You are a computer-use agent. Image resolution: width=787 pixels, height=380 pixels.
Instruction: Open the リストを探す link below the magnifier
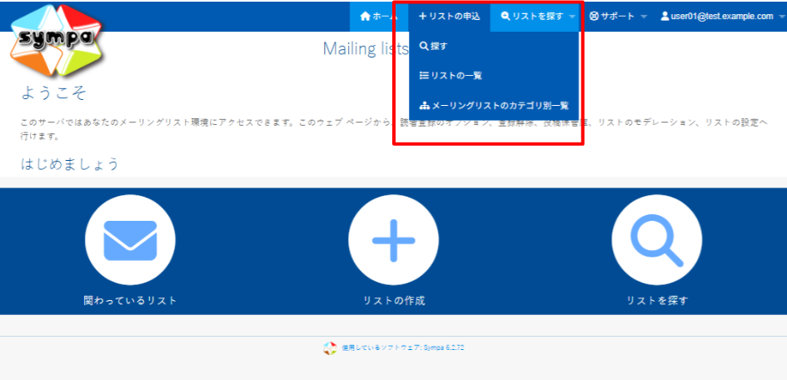click(x=658, y=301)
